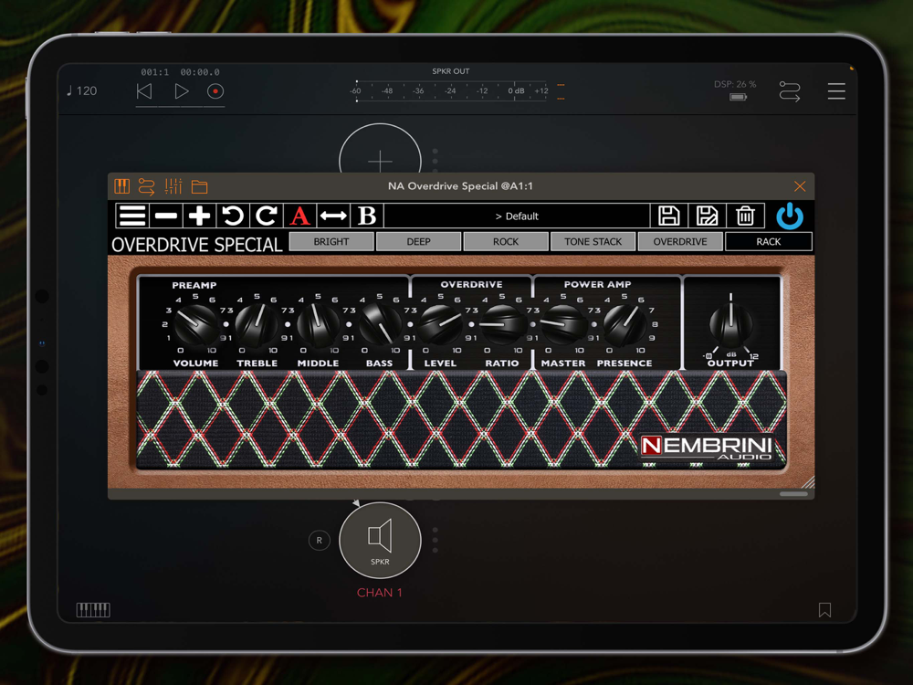Select the SPKR output node
Image resolution: width=913 pixels, height=685 pixels.
click(x=380, y=540)
